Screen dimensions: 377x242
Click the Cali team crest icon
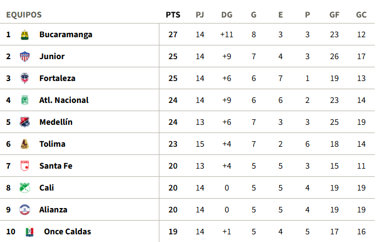(24, 188)
